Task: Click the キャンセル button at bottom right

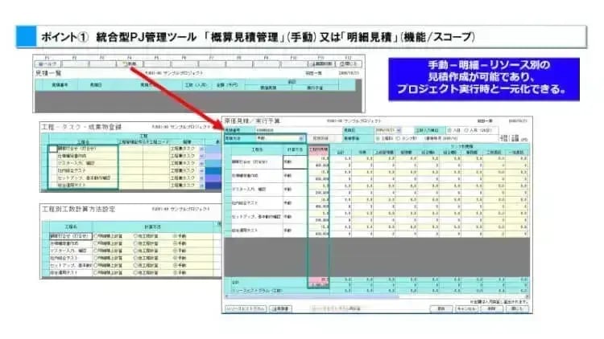Action: tap(466, 308)
